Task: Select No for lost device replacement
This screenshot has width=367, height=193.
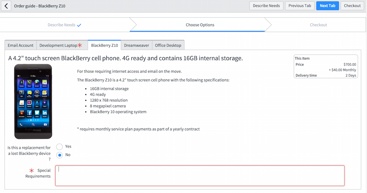Action: point(59,155)
